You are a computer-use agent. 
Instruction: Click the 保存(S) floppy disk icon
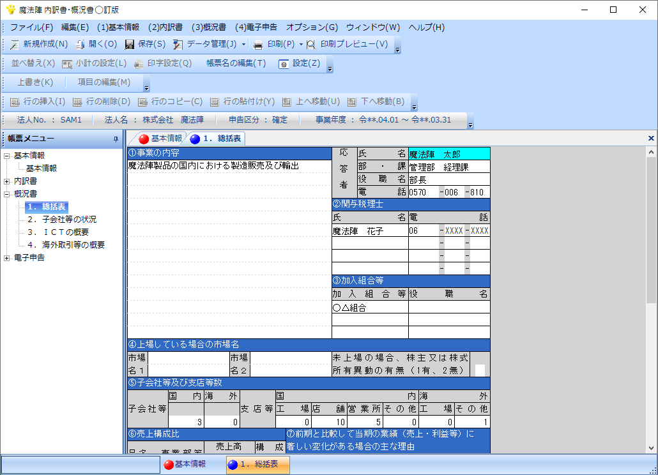coord(130,45)
